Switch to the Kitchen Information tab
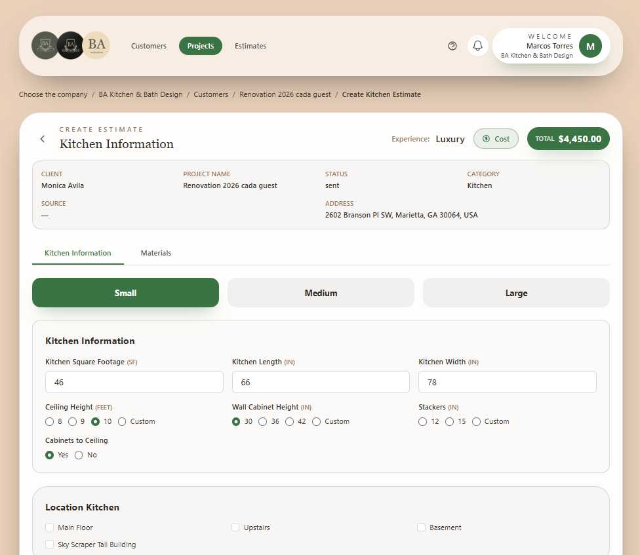Viewport: 640px width, 555px height. tap(78, 253)
